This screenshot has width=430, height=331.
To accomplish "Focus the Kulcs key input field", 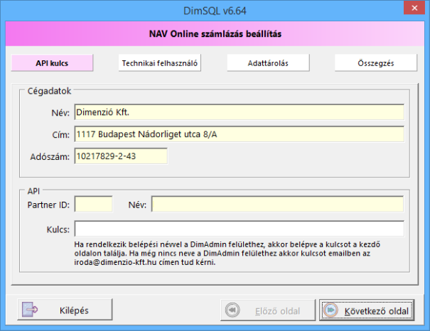I will (239, 228).
